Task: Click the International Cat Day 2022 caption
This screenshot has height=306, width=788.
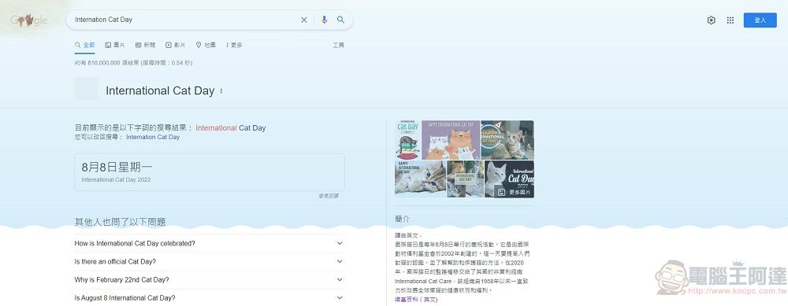Action: pos(116,179)
